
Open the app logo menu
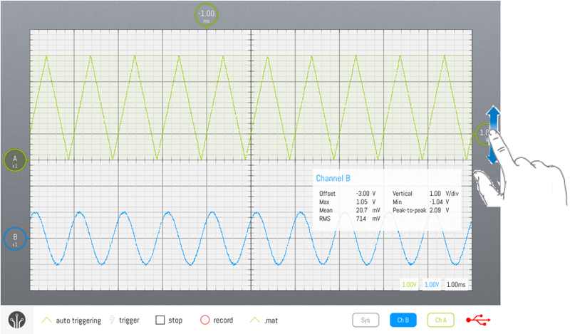[16, 320]
